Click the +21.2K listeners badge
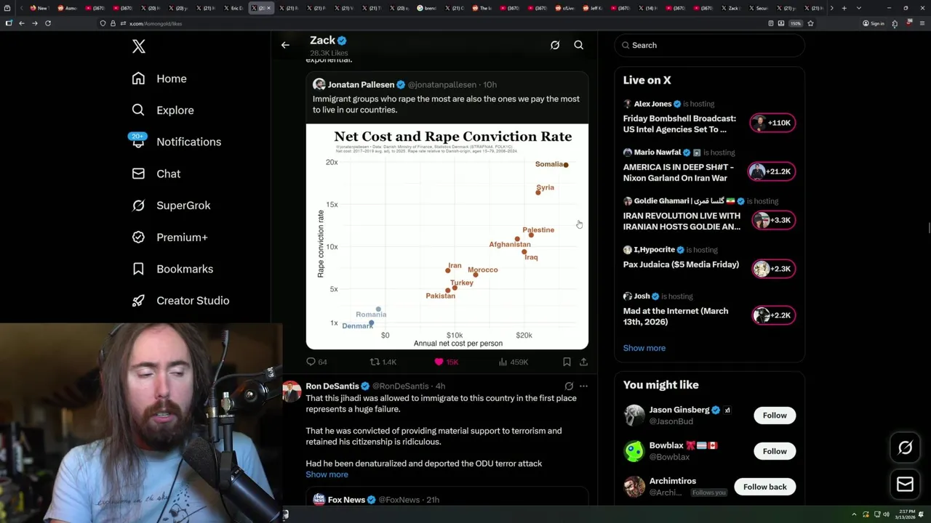The width and height of the screenshot is (931, 523). [x=772, y=171]
